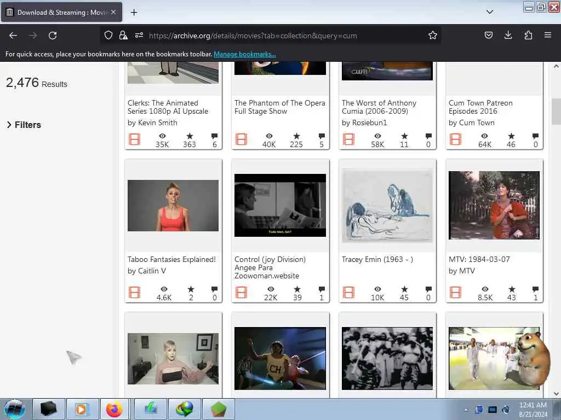The image size is (561, 420).
Task: Click the by MTV creator text
Action: [x=461, y=271]
